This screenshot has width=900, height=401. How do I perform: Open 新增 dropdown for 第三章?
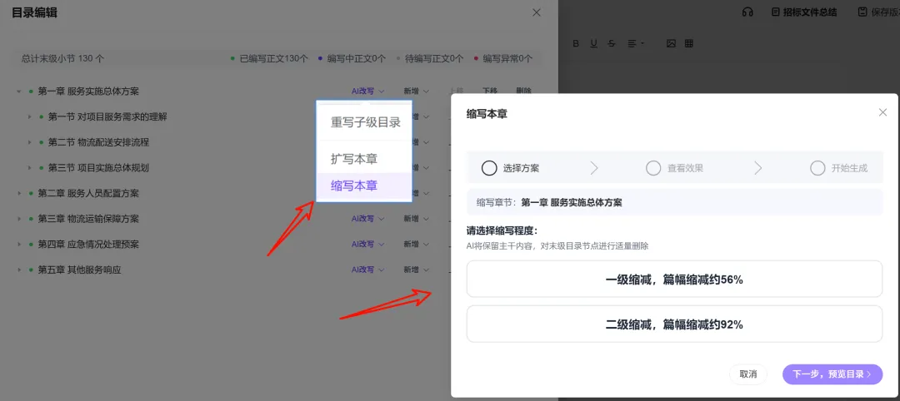pos(416,219)
